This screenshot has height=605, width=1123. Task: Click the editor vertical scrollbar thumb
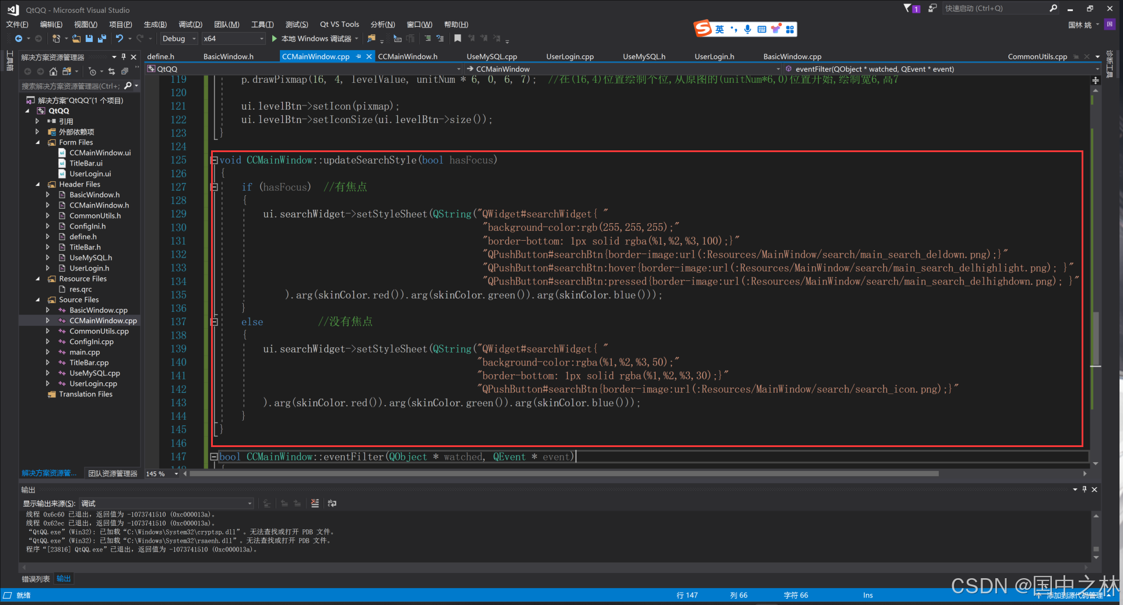[x=1096, y=338]
